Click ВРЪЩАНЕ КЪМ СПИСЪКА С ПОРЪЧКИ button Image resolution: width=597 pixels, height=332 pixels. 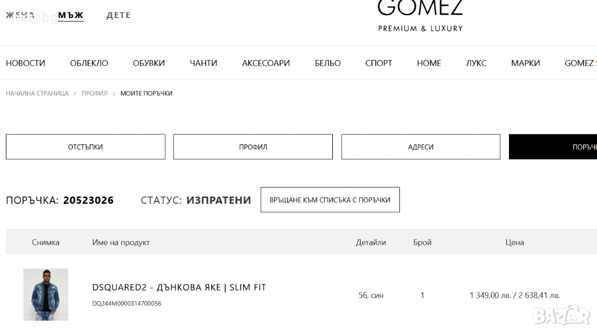coord(330,200)
